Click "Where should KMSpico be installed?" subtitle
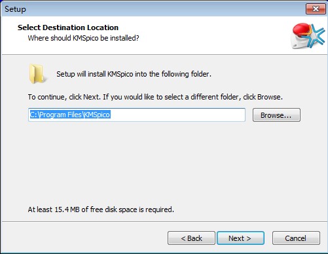Viewport: 328px width, 254px height. pyautogui.click(x=83, y=38)
